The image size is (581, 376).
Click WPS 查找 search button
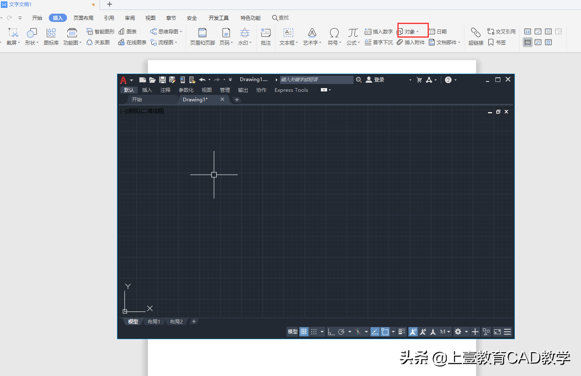[280, 18]
